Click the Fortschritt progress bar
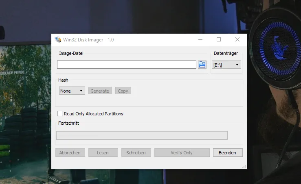Image resolution: width=301 pixels, height=184 pixels. tap(142, 135)
